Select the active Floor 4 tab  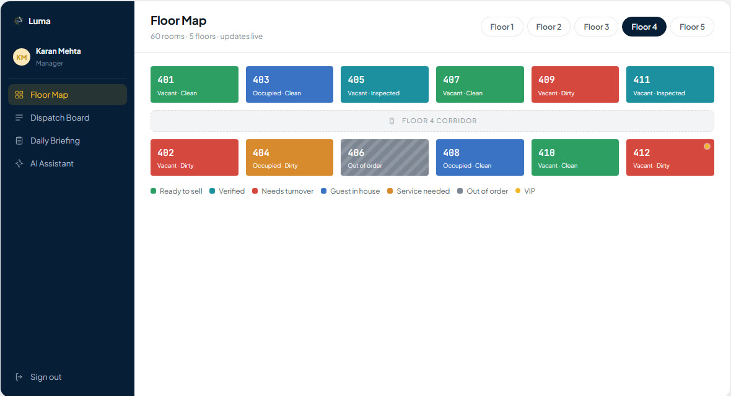coord(644,27)
